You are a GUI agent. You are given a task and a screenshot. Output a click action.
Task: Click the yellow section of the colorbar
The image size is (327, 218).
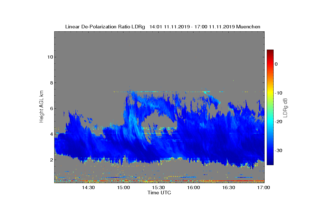[270, 93]
